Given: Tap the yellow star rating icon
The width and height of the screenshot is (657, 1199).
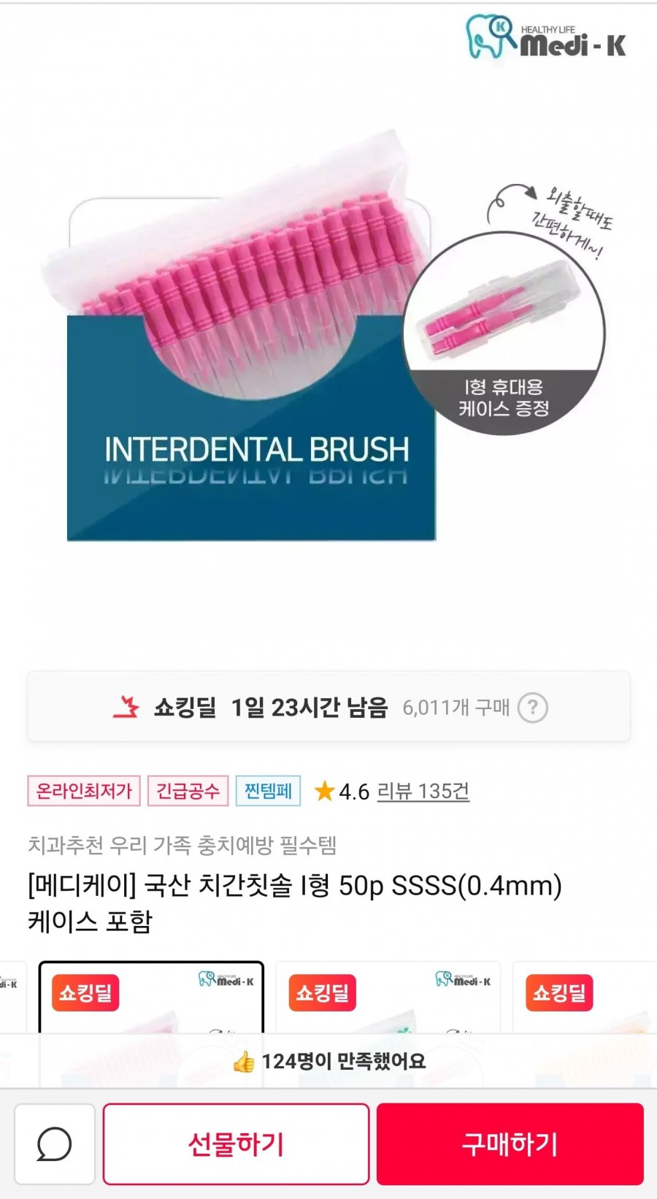Looking at the screenshot, I should (x=324, y=791).
